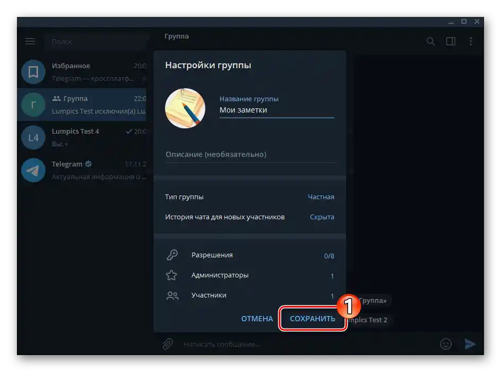Change Тип группы by clicking Частная
Screen dimensions: 501x372
click(321, 196)
